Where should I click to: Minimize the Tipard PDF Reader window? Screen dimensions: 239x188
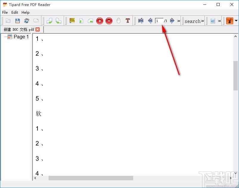205,4
